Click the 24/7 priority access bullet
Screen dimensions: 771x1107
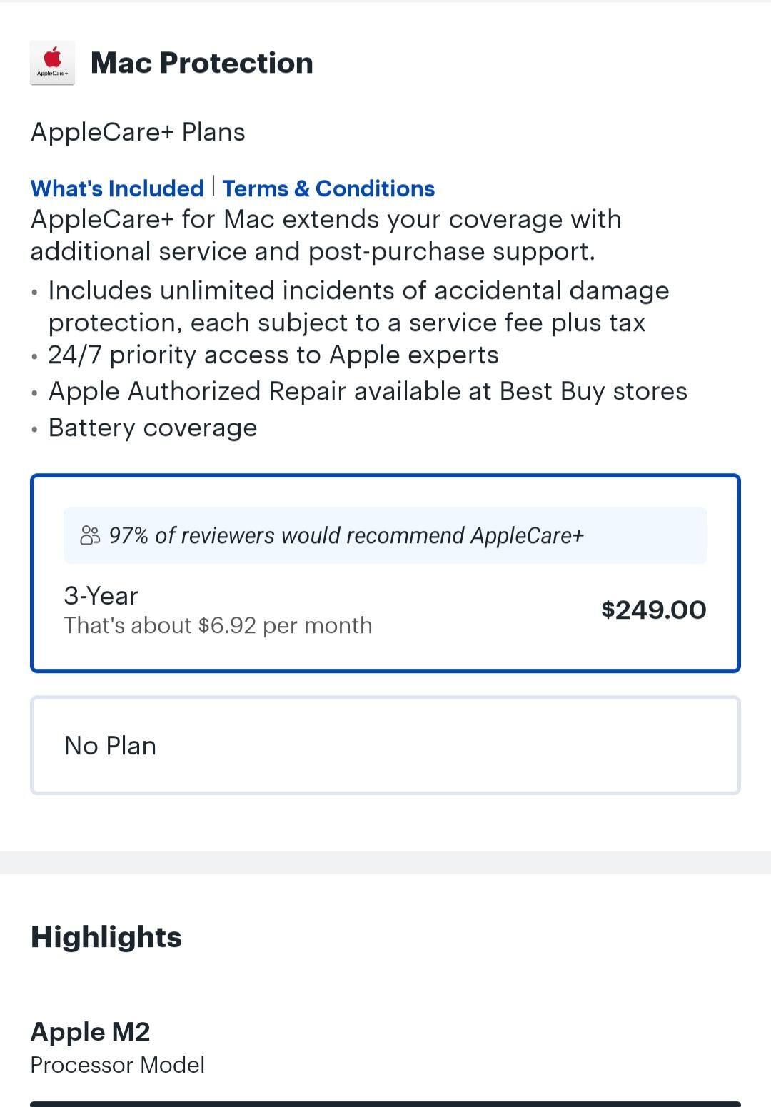click(x=273, y=355)
